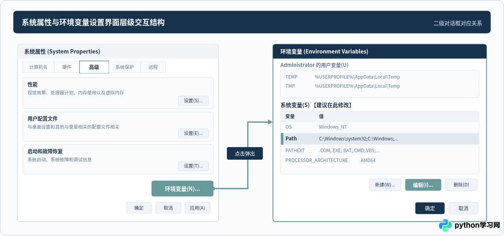Image resolution: width=504 pixels, height=236 pixels.
Task: Click the 值 column header
Action: click(x=321, y=117)
